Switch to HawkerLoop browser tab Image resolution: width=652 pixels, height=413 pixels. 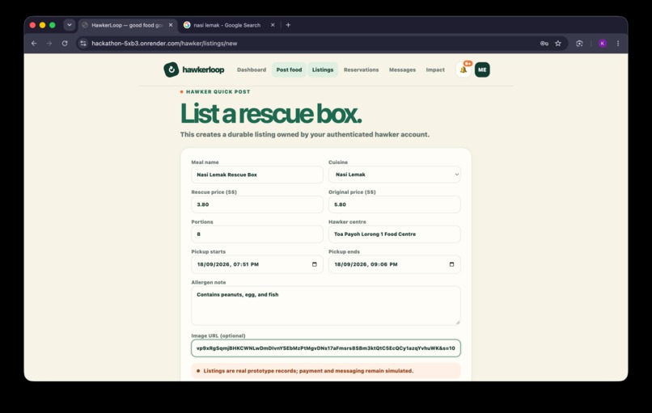tap(127, 25)
